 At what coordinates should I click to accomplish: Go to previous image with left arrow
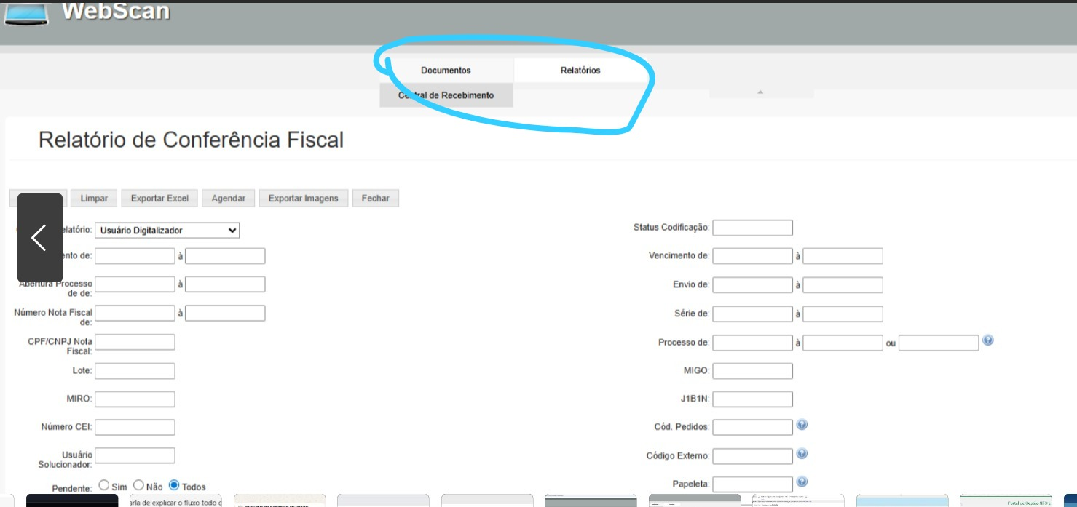pos(40,238)
